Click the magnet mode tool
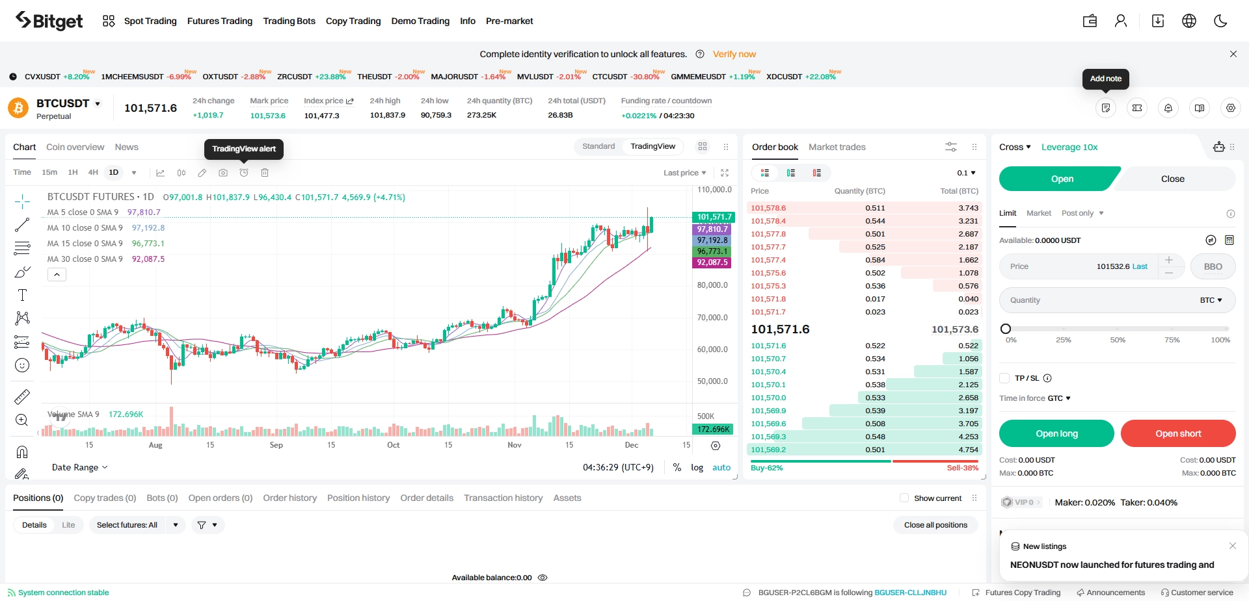This screenshot has height=601, width=1249. [22, 452]
